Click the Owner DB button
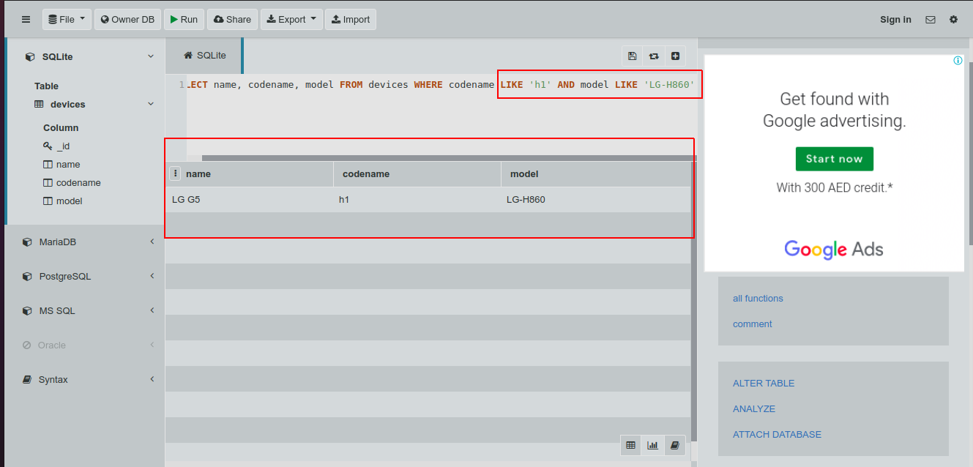 pyautogui.click(x=128, y=20)
